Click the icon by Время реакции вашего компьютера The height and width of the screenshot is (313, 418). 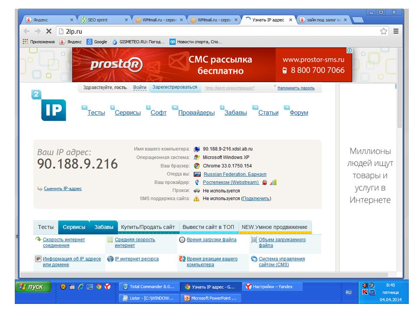[x=182, y=259]
